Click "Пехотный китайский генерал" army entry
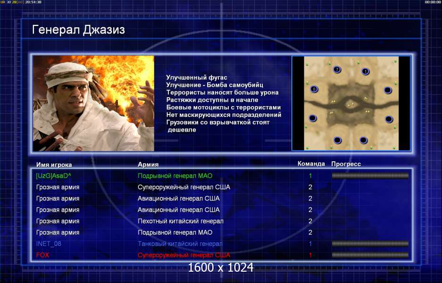The height and width of the screenshot is (283, 442). tap(180, 221)
